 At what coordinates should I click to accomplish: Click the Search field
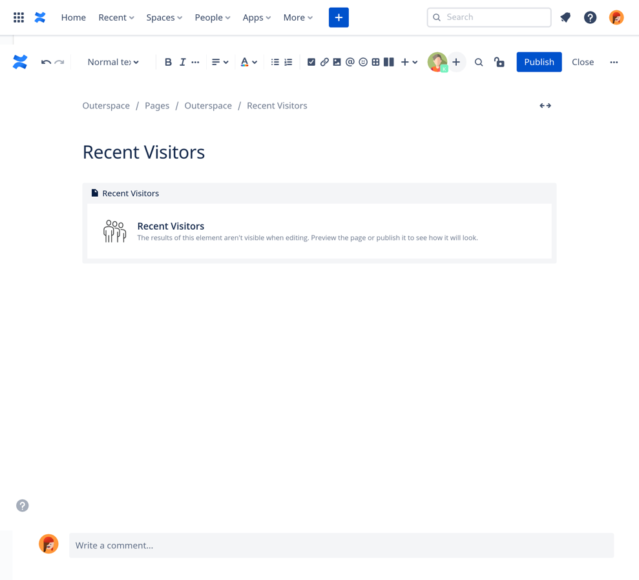[489, 17]
